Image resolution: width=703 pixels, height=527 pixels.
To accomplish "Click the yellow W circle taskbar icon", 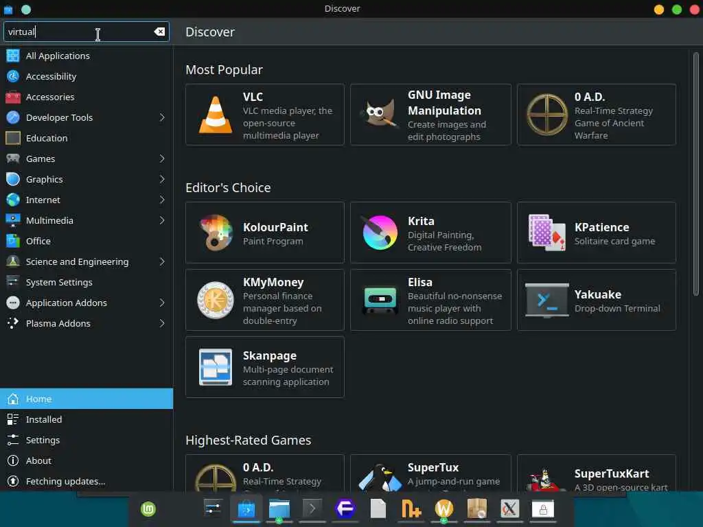I will coord(444,508).
